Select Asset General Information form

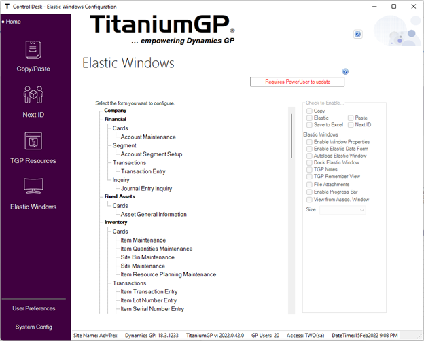coord(154,214)
